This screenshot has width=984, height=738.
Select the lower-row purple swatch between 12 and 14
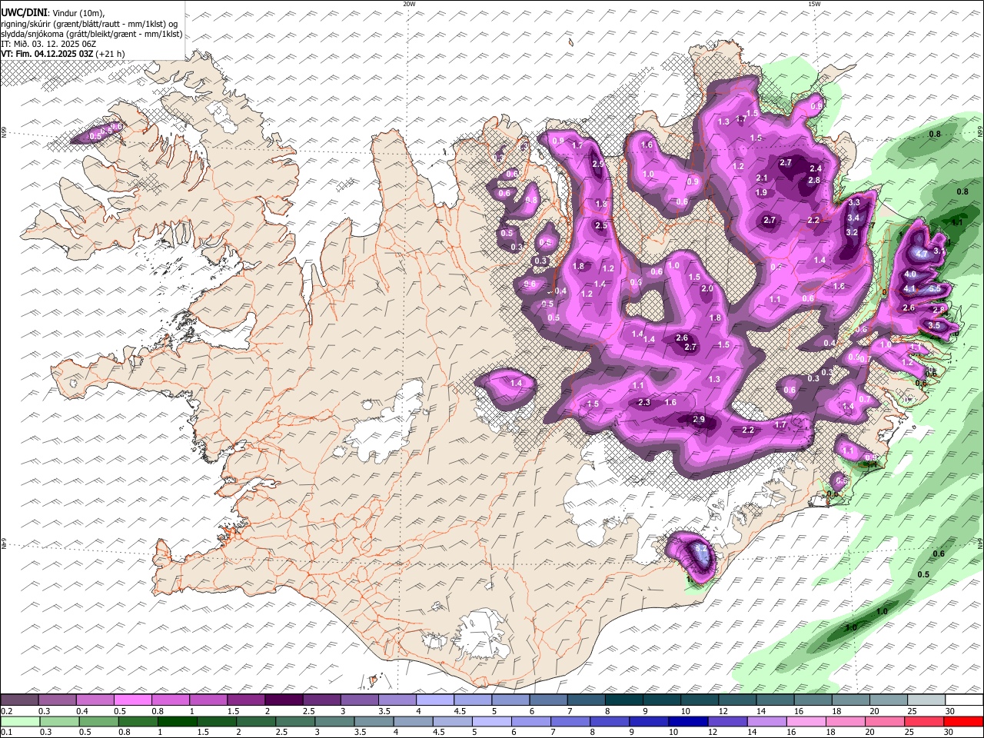point(727,721)
